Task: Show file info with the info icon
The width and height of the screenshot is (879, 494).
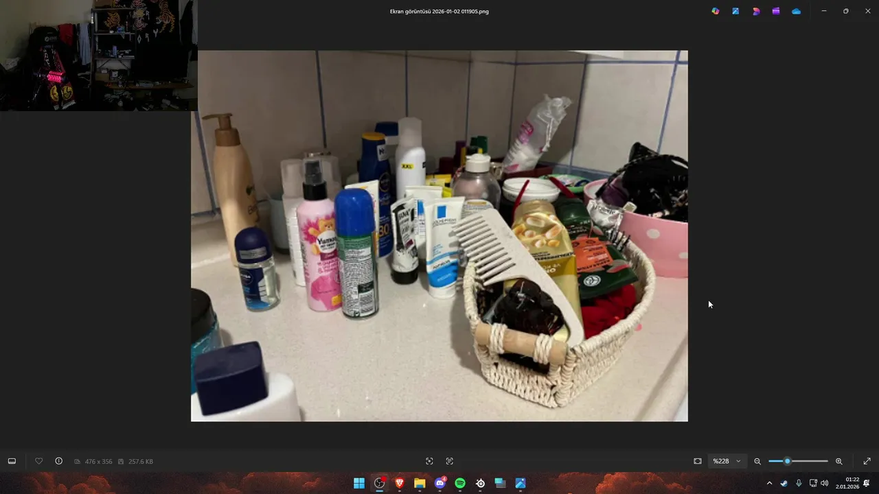Action: click(x=59, y=461)
